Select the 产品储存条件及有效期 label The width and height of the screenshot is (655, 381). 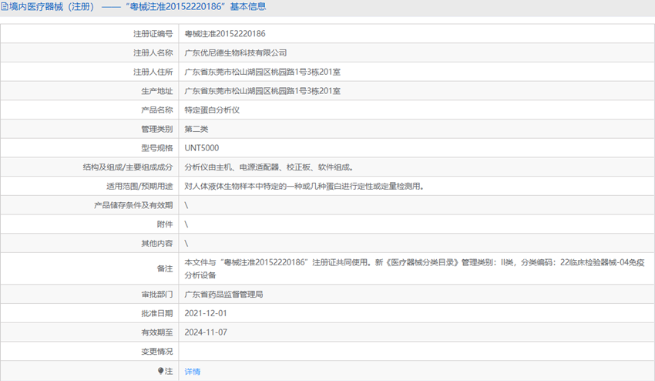[x=133, y=205]
